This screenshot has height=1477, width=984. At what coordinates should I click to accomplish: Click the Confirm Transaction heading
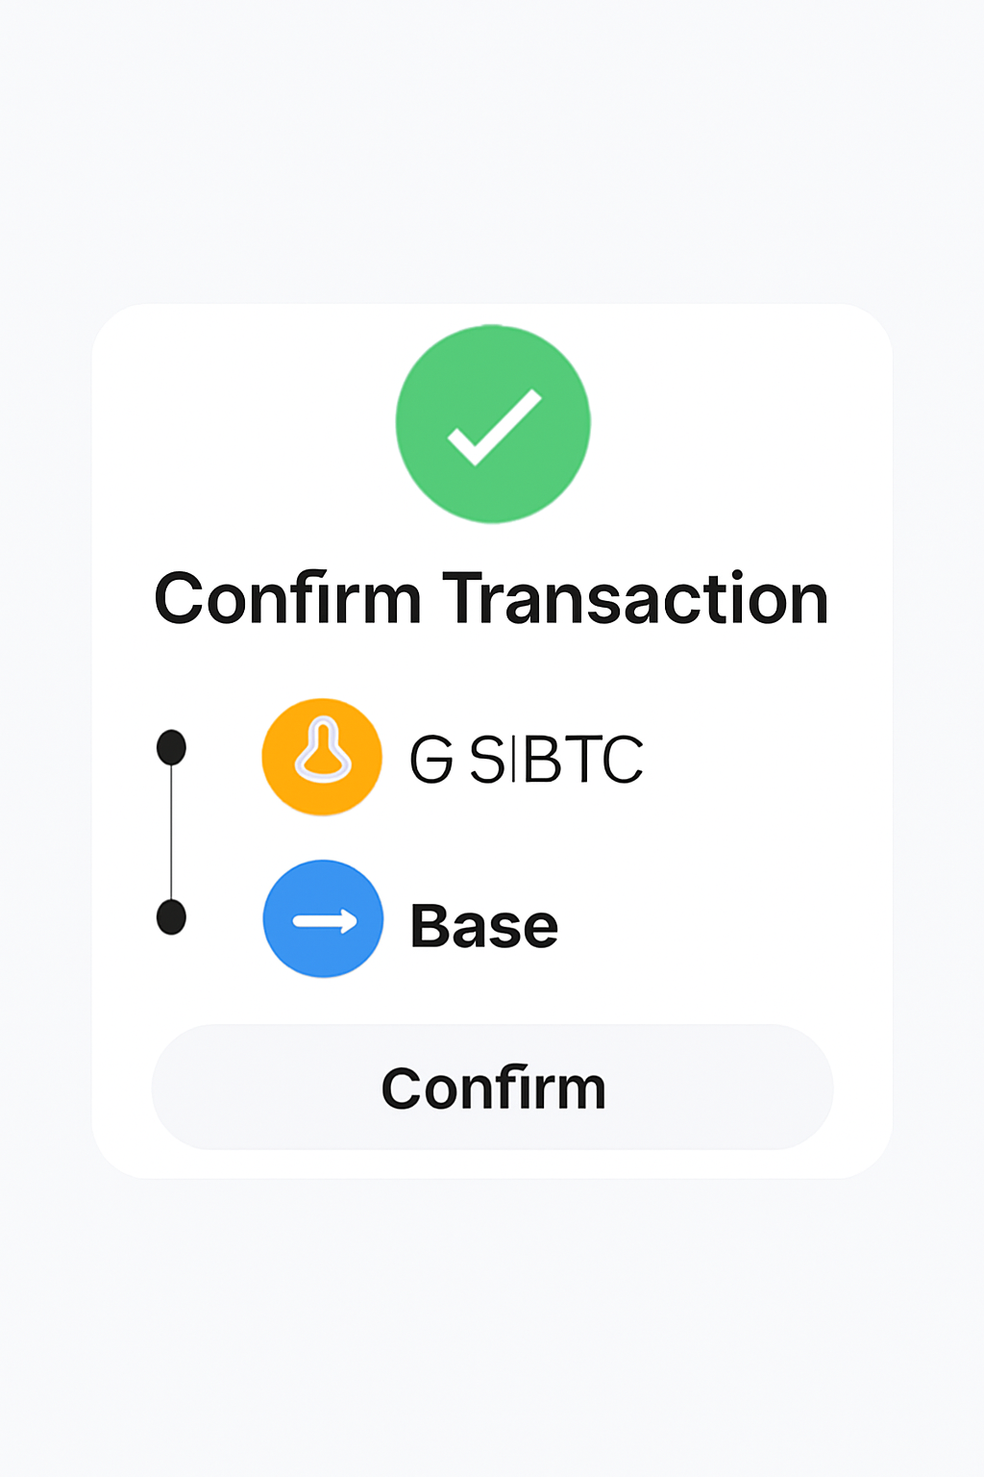(492, 598)
